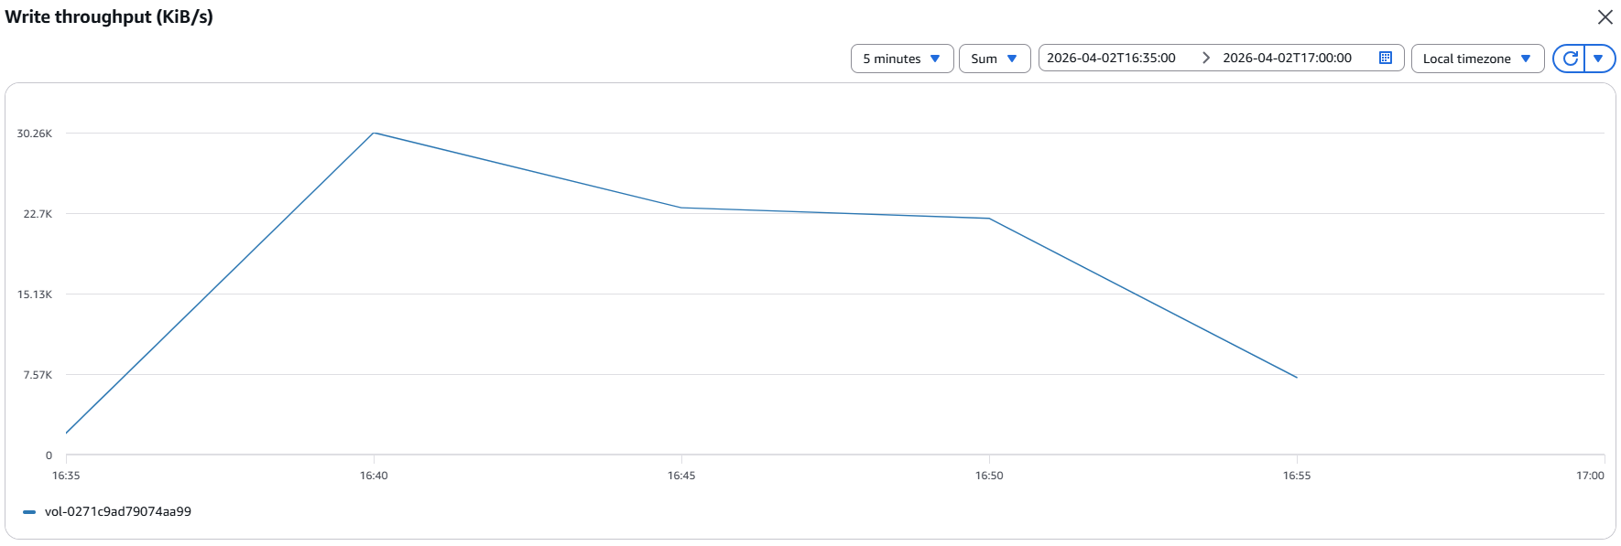Click the refresh graph icon
Viewport: 1621px width, 546px height.
pos(1570,59)
